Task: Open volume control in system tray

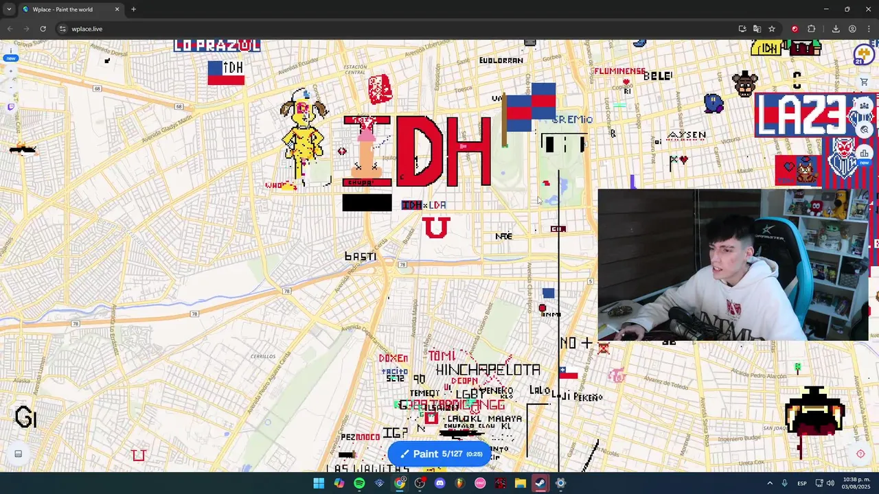Action: point(830,483)
